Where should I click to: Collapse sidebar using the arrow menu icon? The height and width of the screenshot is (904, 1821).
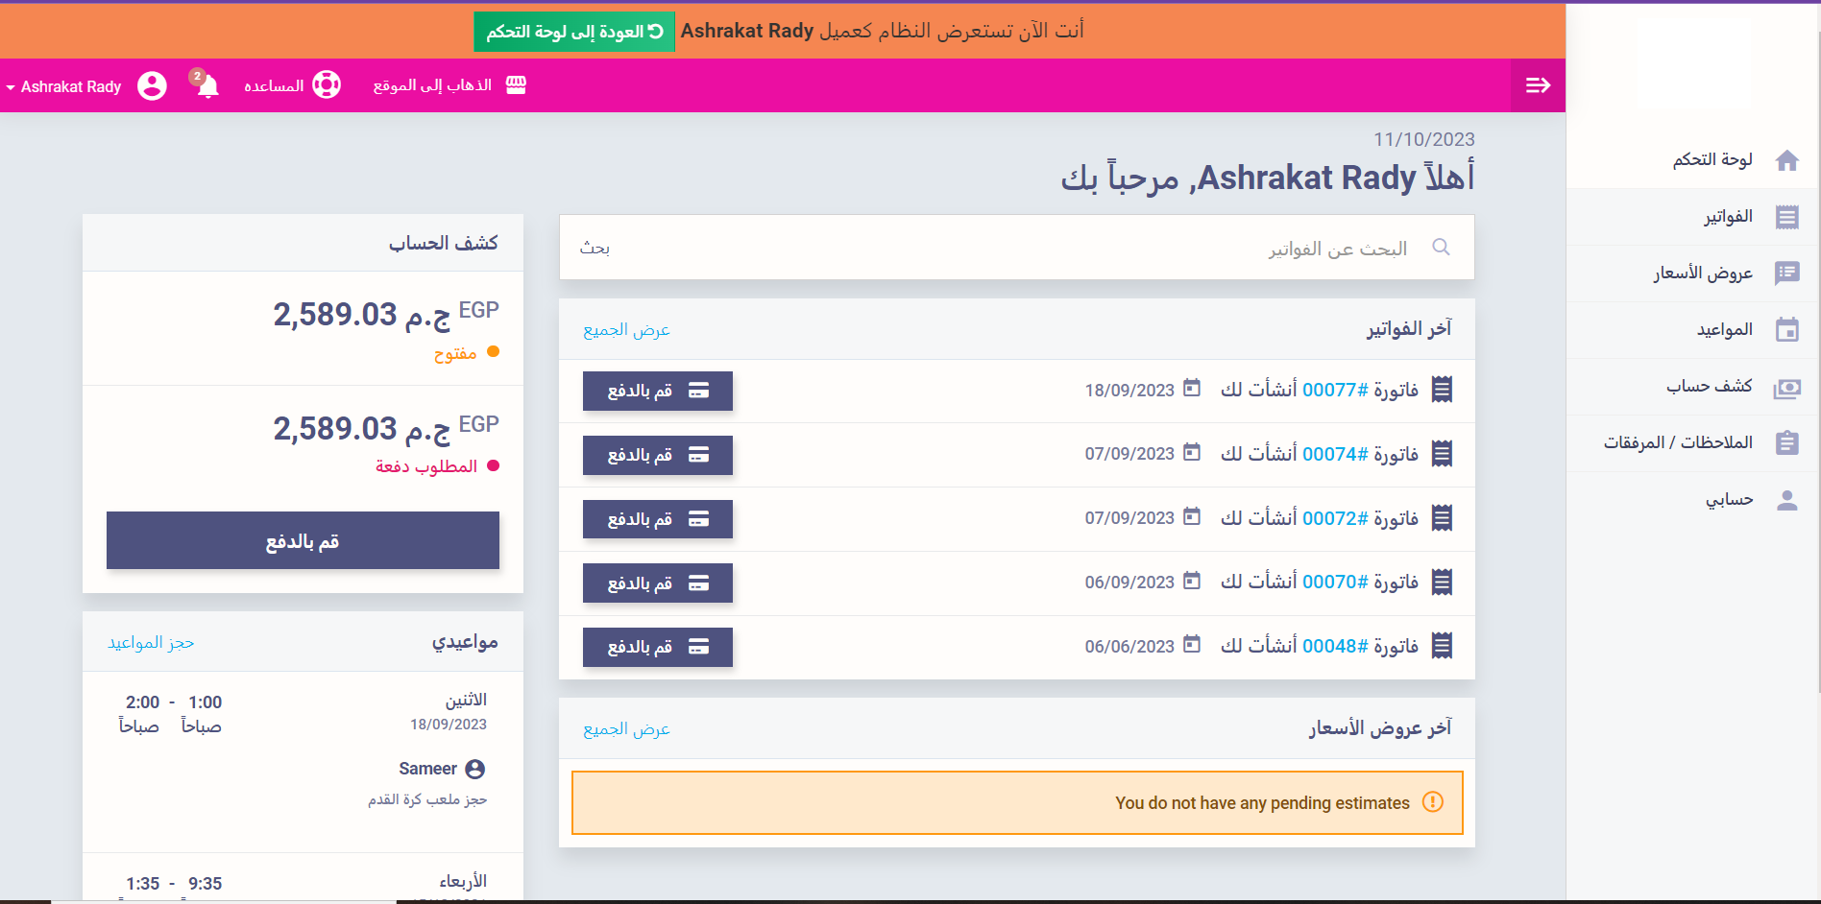tap(1538, 85)
